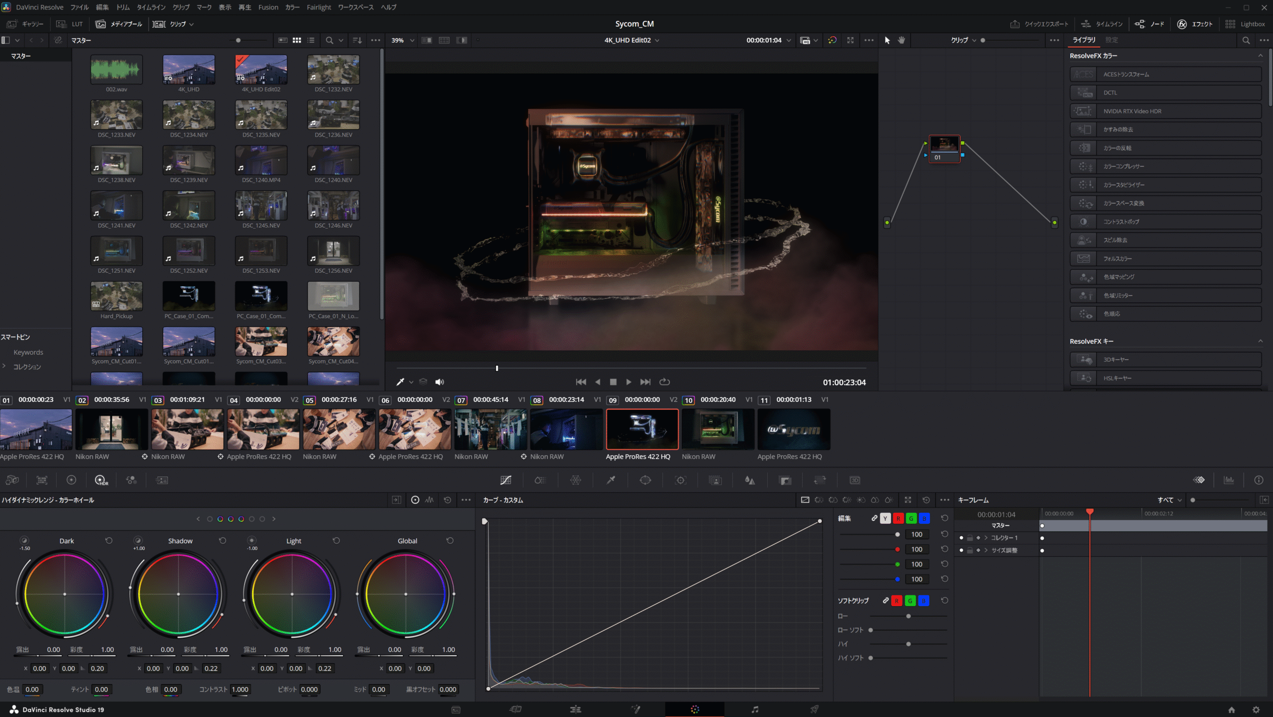Image resolution: width=1273 pixels, height=717 pixels.
Task: Open the Tracker palette icon
Action: [x=680, y=480]
